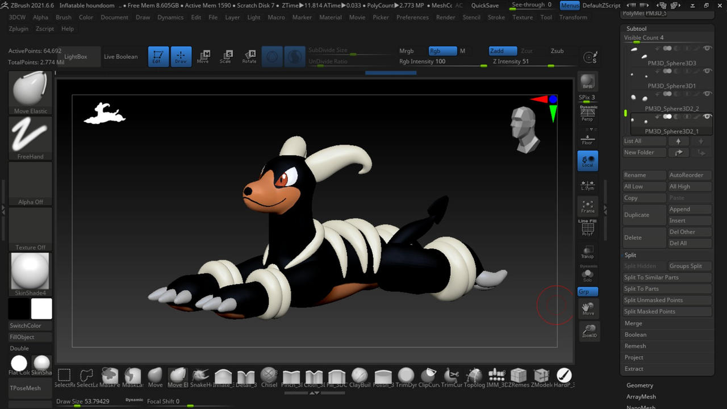Expand the Extract subsection
This screenshot has width=727, height=409.
634,369
